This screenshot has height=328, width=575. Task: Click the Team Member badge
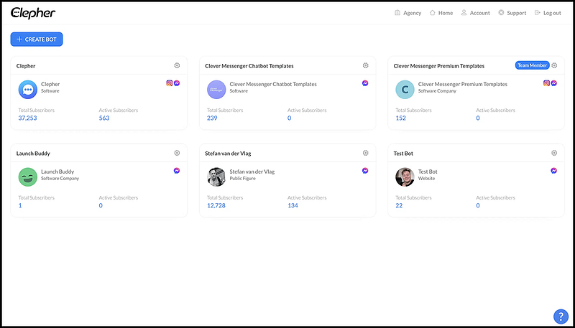[x=532, y=65]
